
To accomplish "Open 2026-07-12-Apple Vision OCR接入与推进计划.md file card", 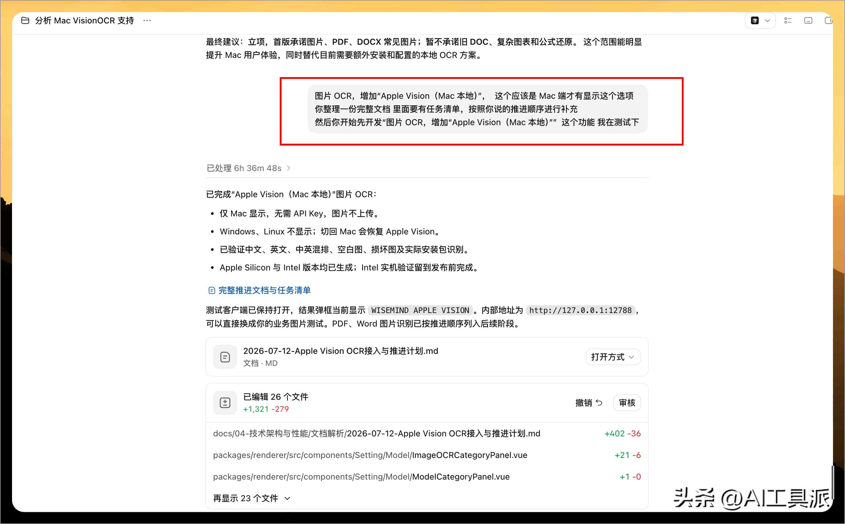I will [x=427, y=357].
